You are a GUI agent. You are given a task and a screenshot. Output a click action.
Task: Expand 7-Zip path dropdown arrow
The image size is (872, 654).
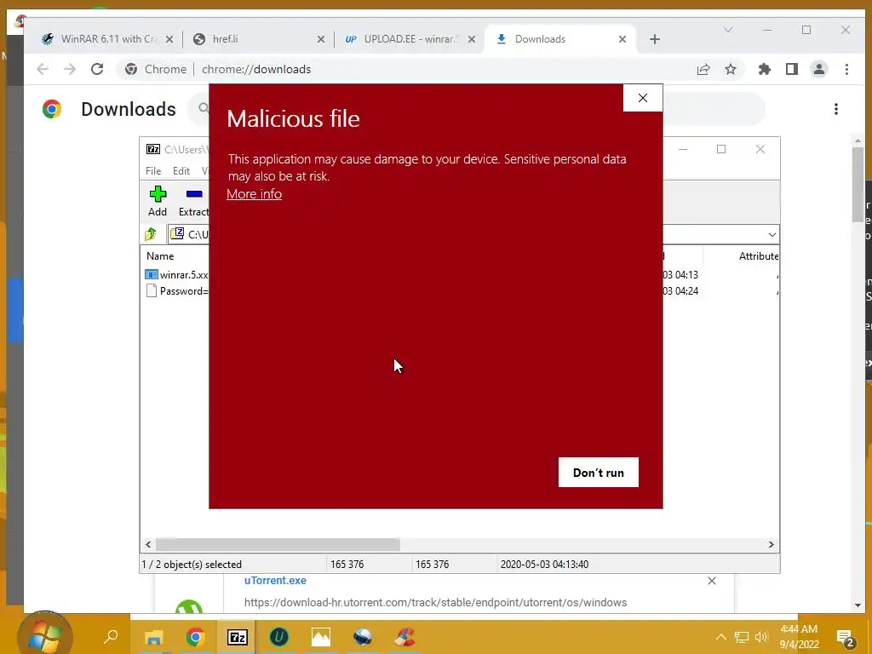coord(772,235)
